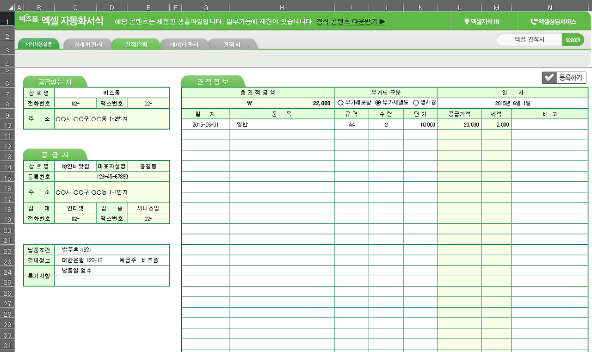Click the tax cell 2,000
Screen dimensions: 592x352
pos(496,124)
